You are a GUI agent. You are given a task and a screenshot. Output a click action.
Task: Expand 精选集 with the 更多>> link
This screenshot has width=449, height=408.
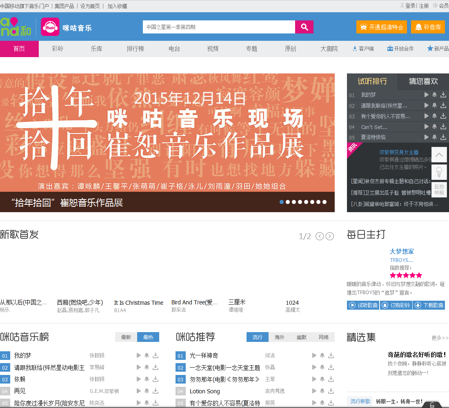[440, 338]
